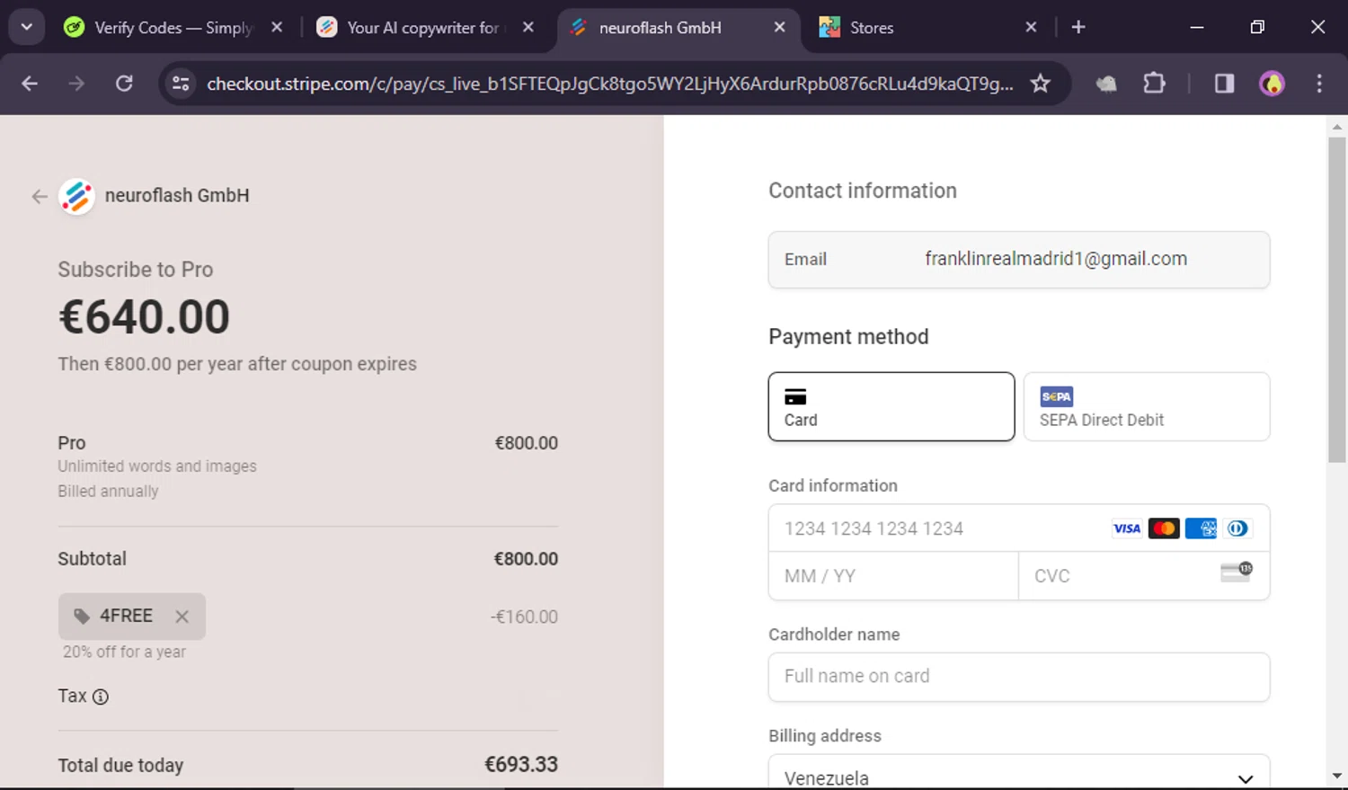Click the scrollbar down arrow

point(1337,776)
